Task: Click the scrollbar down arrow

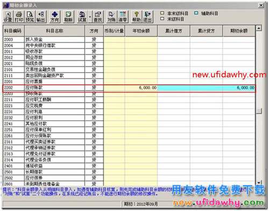Action: click(259, 182)
